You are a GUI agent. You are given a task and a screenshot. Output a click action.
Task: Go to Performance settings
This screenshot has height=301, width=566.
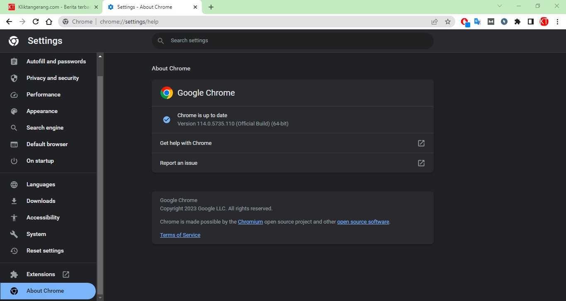pos(48,94)
